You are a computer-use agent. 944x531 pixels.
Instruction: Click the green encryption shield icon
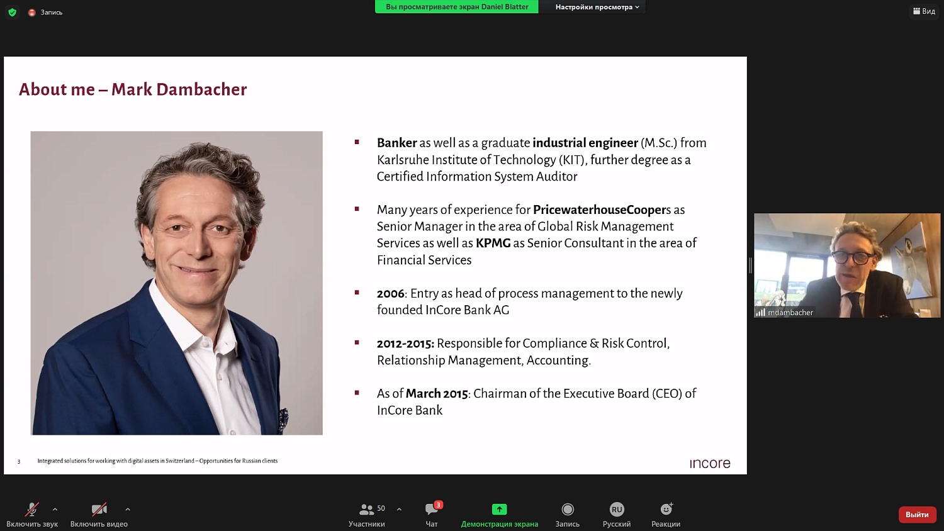[12, 12]
